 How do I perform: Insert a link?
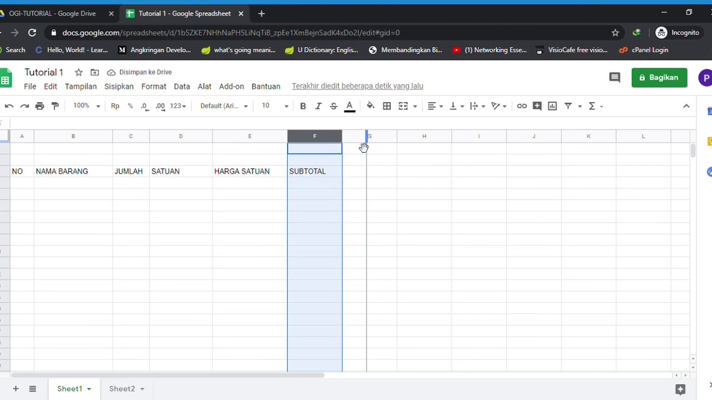click(x=522, y=106)
